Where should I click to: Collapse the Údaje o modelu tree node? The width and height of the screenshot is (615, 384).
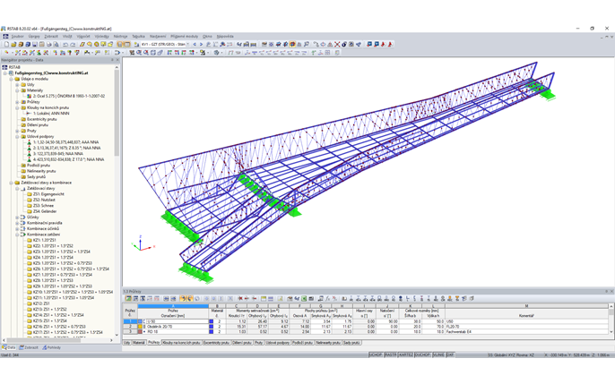[x=11, y=79]
